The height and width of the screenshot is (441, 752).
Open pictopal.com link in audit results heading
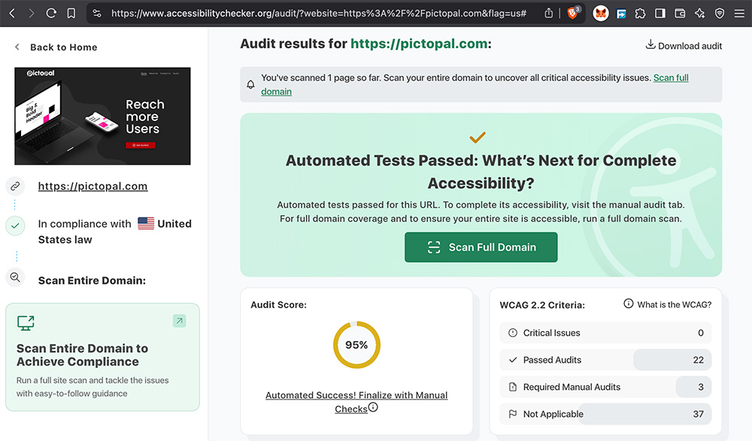point(419,44)
